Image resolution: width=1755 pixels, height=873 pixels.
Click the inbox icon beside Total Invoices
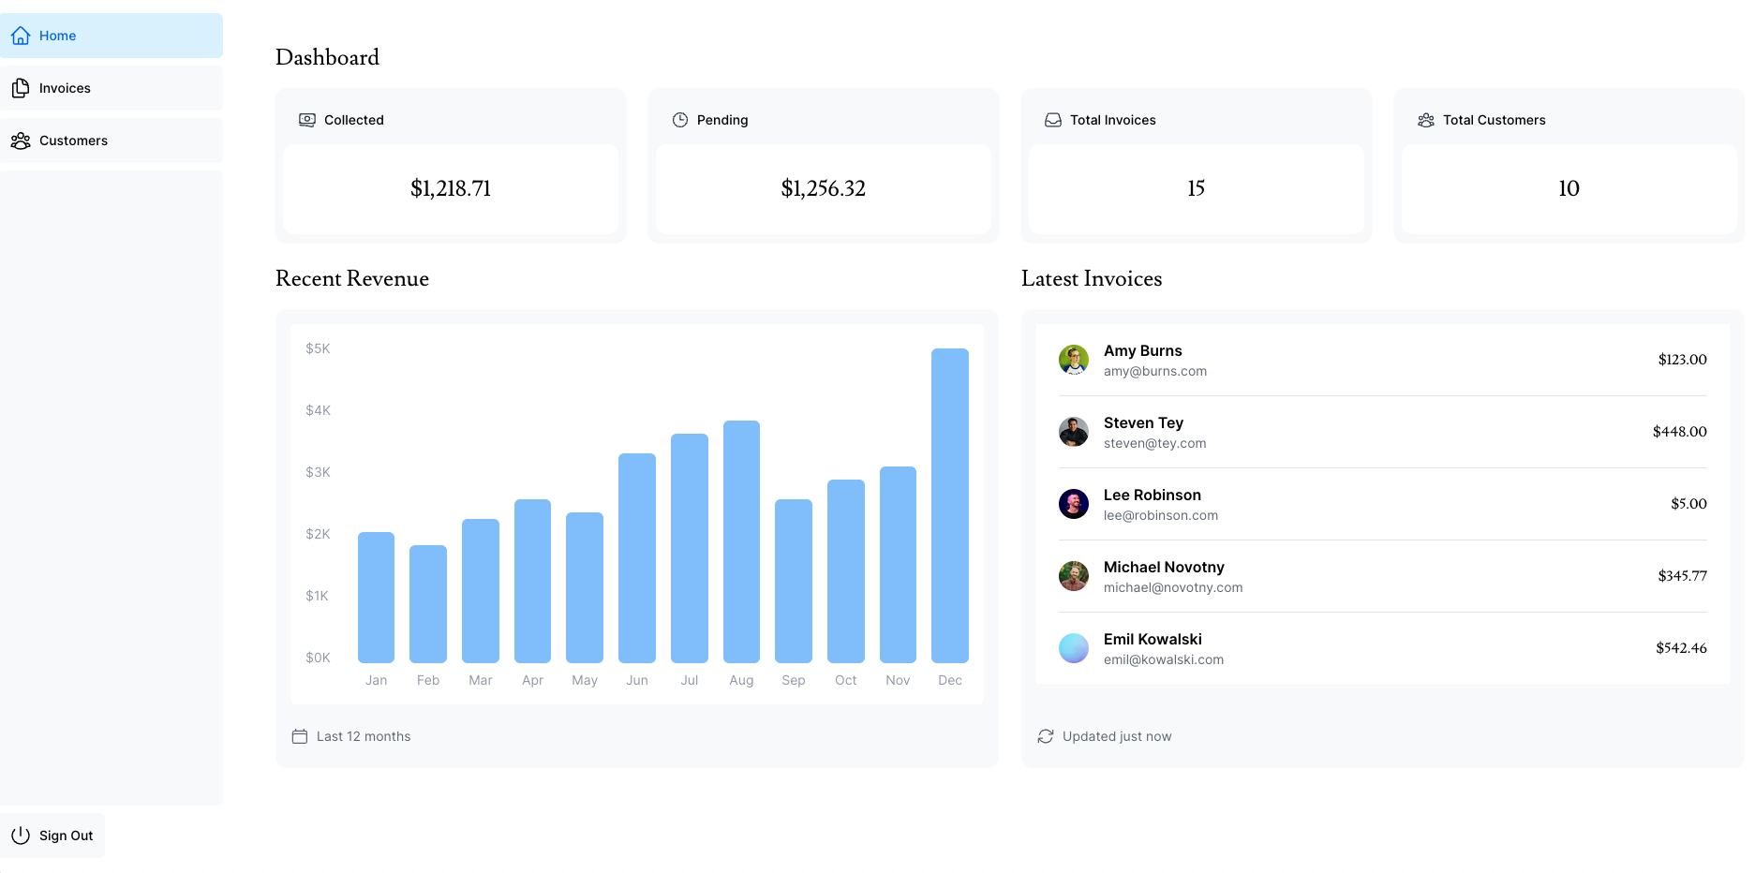click(1053, 120)
